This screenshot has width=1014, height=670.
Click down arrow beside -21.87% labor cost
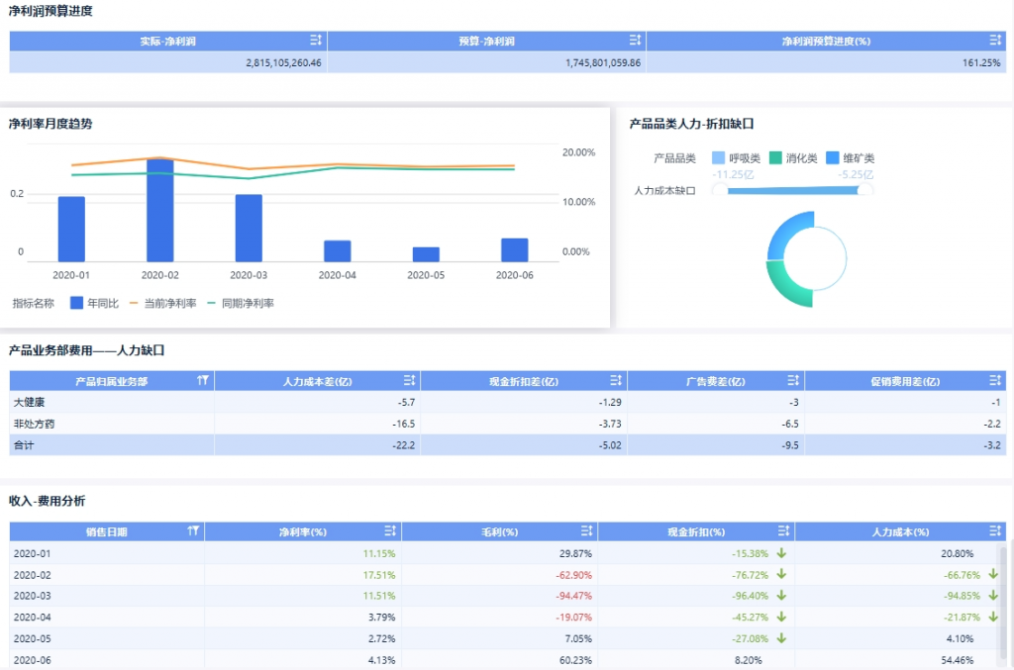993,617
